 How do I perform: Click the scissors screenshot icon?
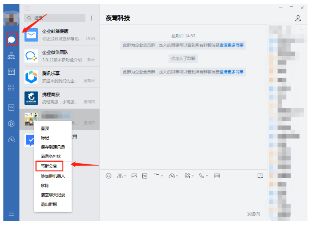point(120,176)
